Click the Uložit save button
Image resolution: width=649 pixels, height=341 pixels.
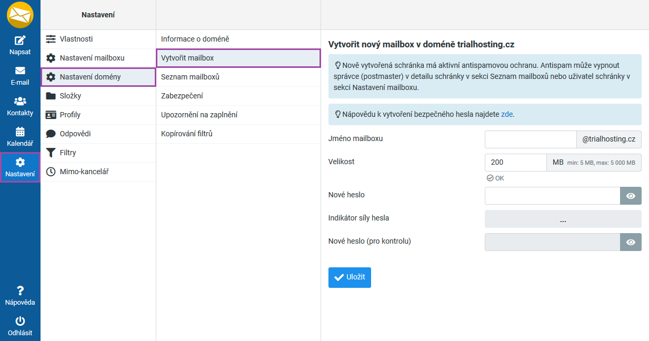point(350,277)
